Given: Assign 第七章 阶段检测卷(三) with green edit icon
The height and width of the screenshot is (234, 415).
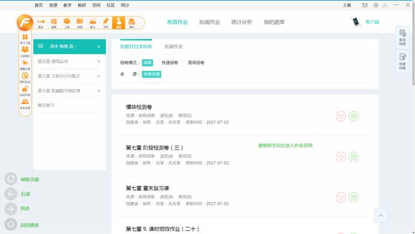Looking at the screenshot, I should pyautogui.click(x=354, y=157).
